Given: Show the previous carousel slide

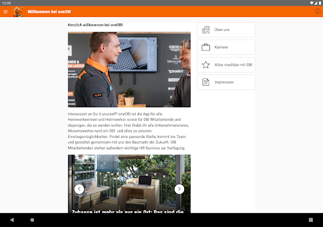Looking at the screenshot, I should click(79, 189).
